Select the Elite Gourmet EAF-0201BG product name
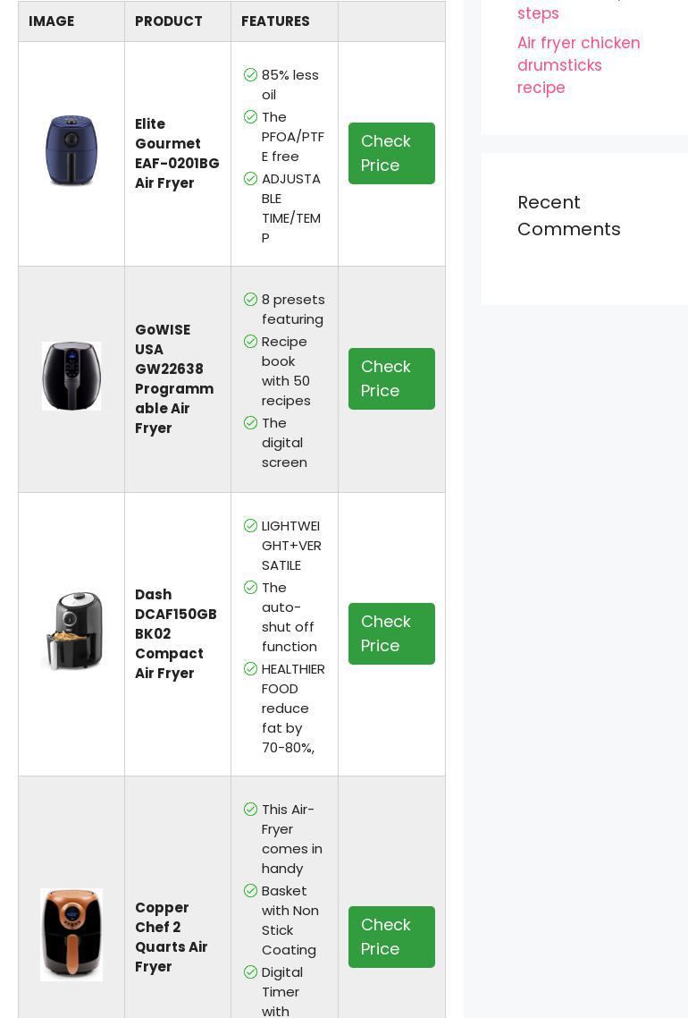 (177, 153)
